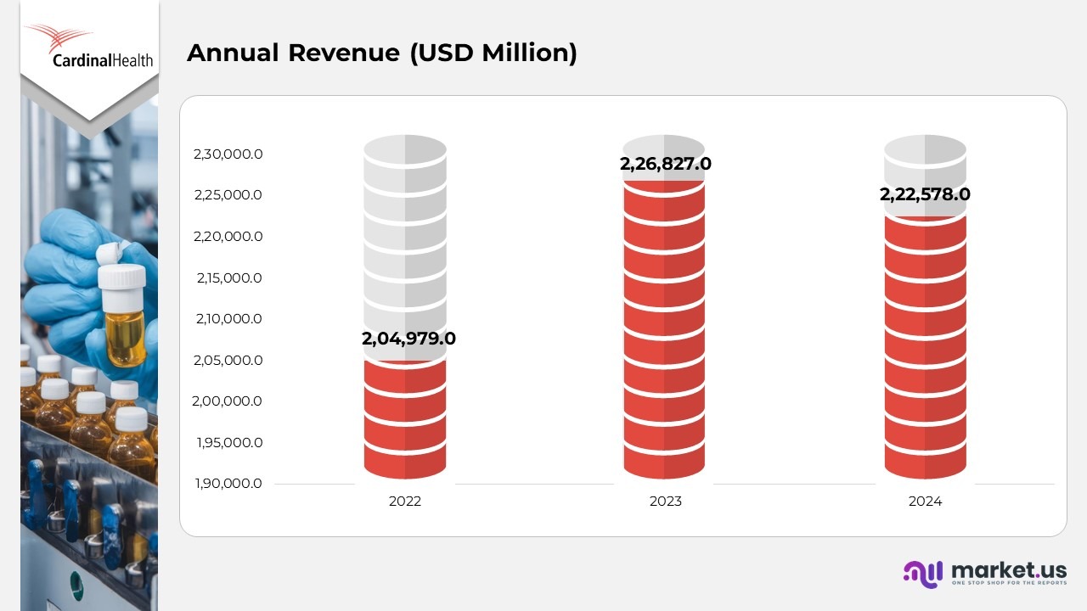This screenshot has height=611, width=1087.
Task: Select the 2023 axis label
Action: click(665, 501)
